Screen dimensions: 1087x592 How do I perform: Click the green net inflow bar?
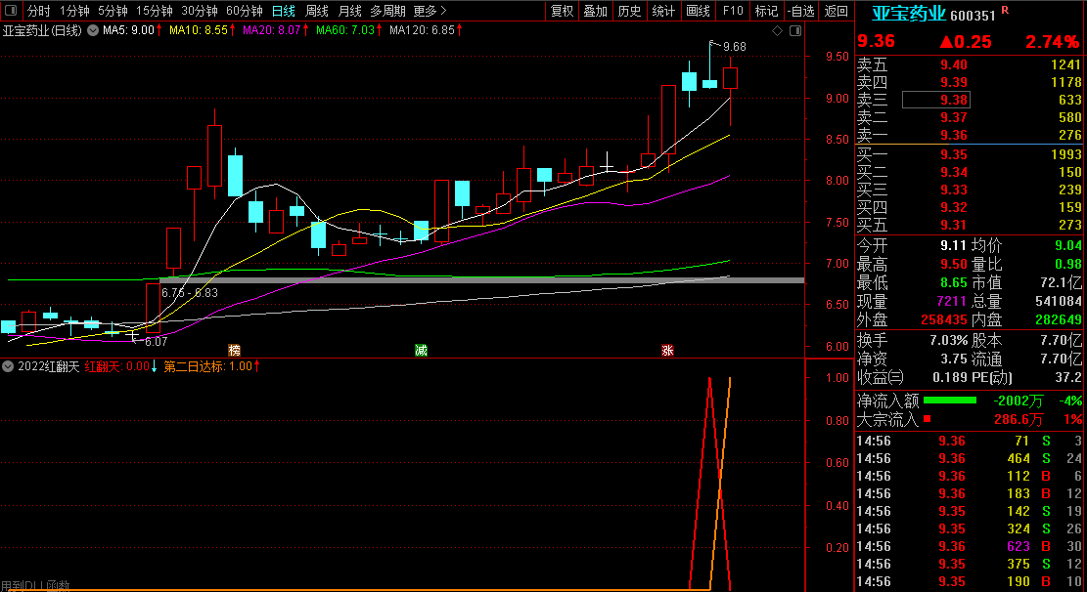[949, 401]
